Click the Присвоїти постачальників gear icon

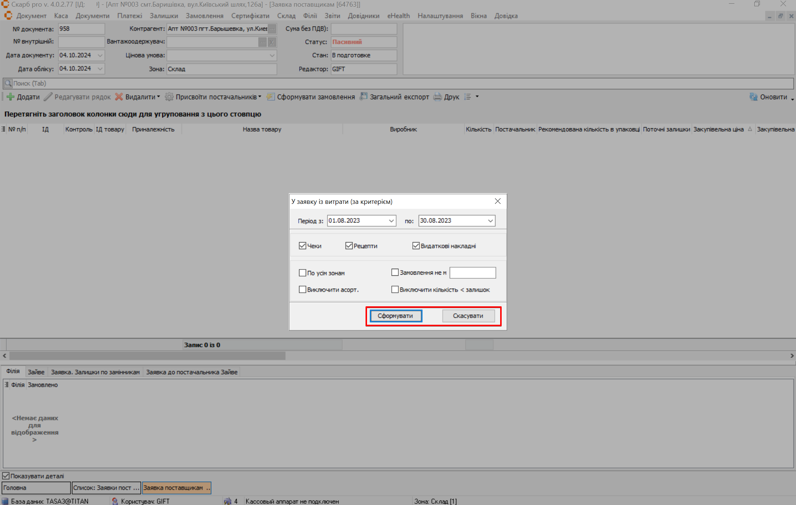(x=169, y=97)
